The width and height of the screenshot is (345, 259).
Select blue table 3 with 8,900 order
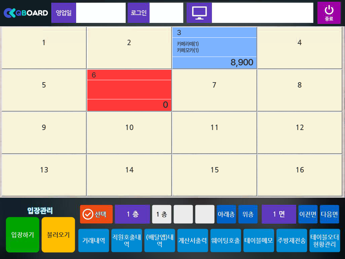coord(215,48)
